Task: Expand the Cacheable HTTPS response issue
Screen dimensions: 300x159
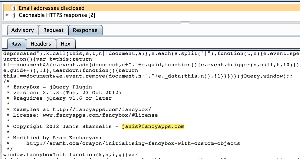Action: (x=8, y=15)
